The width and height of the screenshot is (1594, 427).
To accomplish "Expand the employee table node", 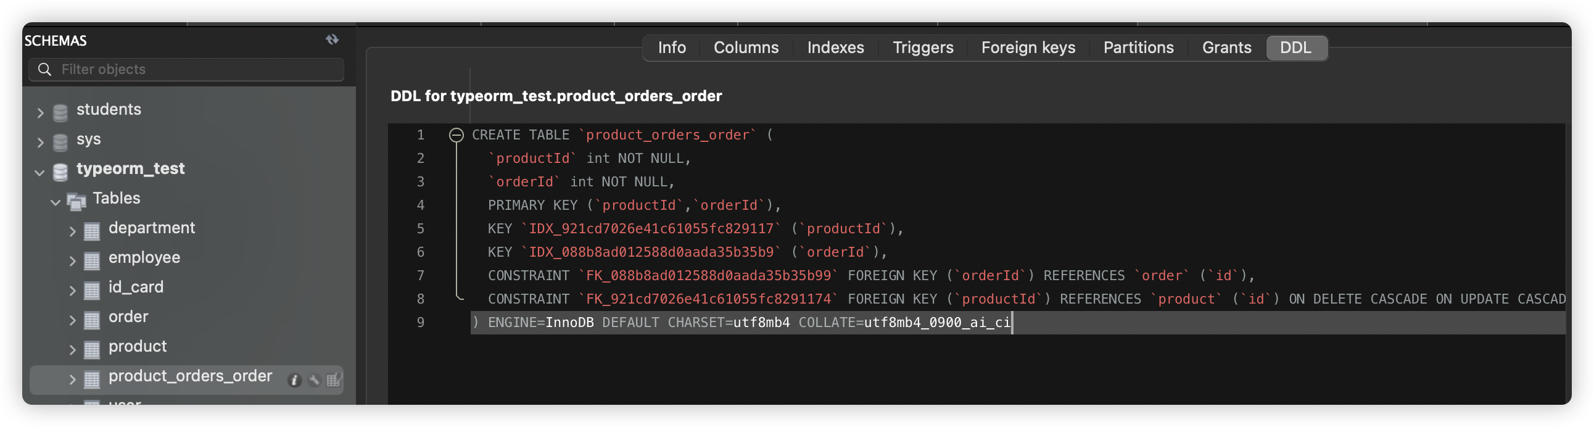I will [72, 260].
